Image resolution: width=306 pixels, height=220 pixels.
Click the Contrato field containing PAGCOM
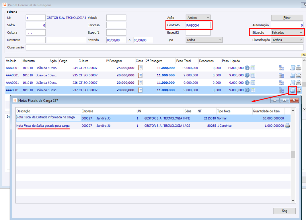coord(198,25)
